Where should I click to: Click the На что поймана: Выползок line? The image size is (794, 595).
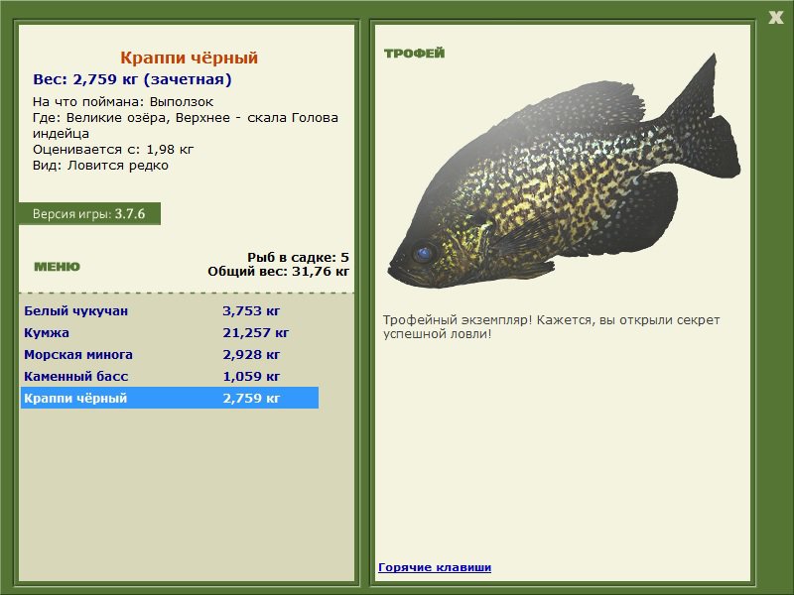coord(123,102)
